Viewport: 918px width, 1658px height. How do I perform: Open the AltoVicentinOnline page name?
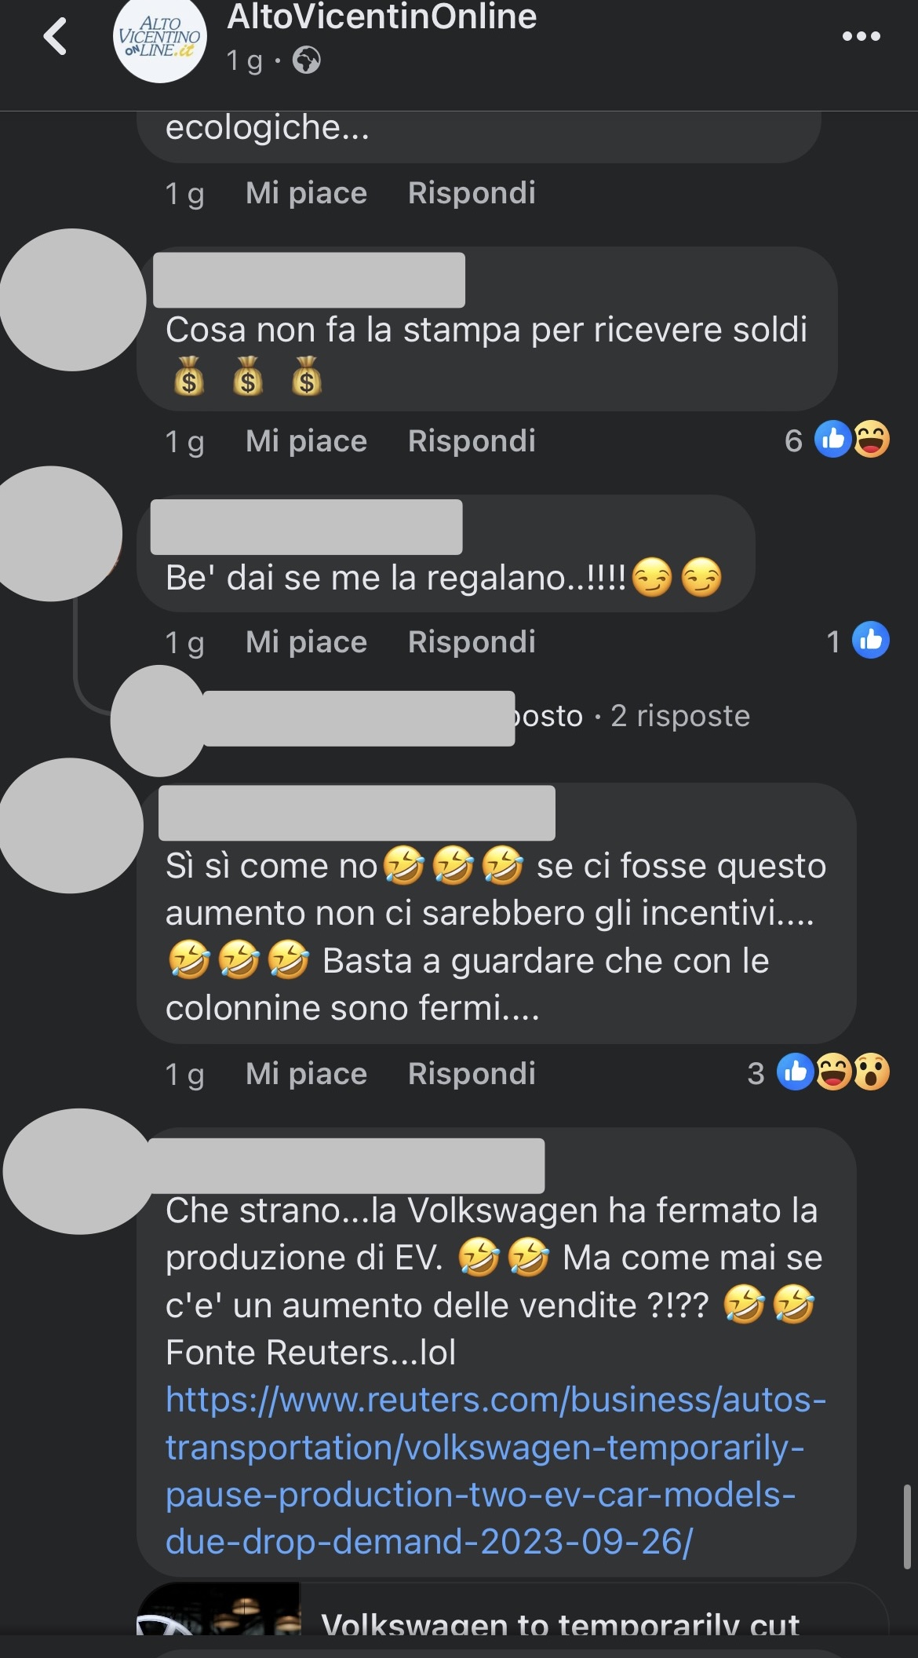click(x=381, y=16)
